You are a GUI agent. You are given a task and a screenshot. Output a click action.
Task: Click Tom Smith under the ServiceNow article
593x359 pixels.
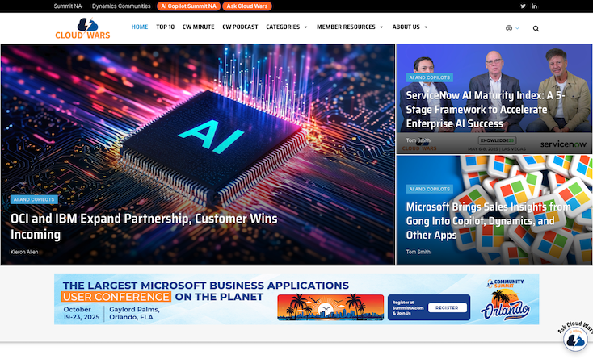418,140
